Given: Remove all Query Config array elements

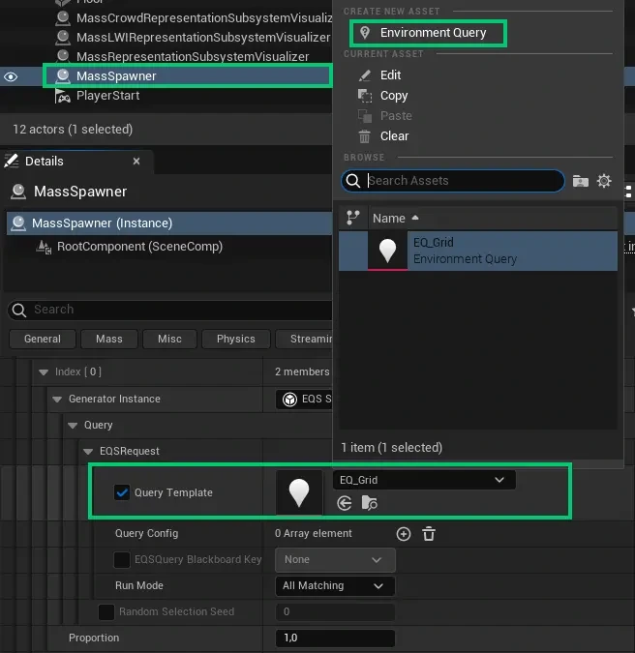Looking at the screenshot, I should 429,534.
